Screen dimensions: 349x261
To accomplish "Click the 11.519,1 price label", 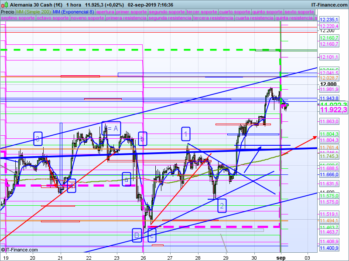I will click(x=329, y=214).
